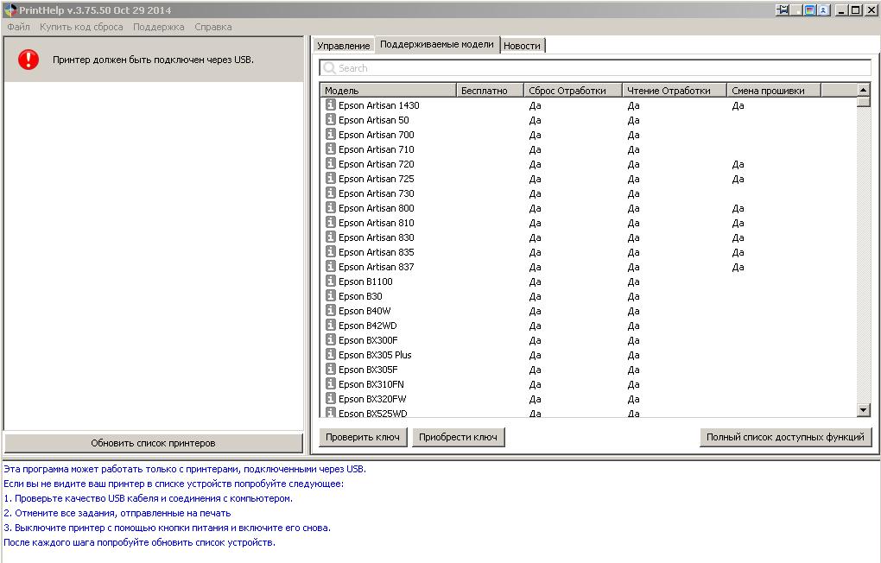The height and width of the screenshot is (563, 881).
Task: Click the model list scrollbar up arrow
Action: point(863,90)
